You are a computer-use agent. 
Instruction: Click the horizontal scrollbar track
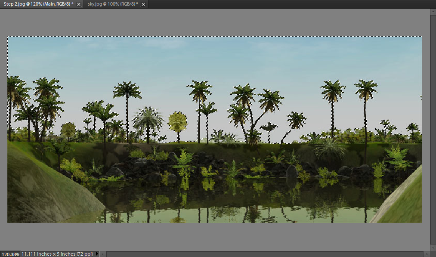258,254
